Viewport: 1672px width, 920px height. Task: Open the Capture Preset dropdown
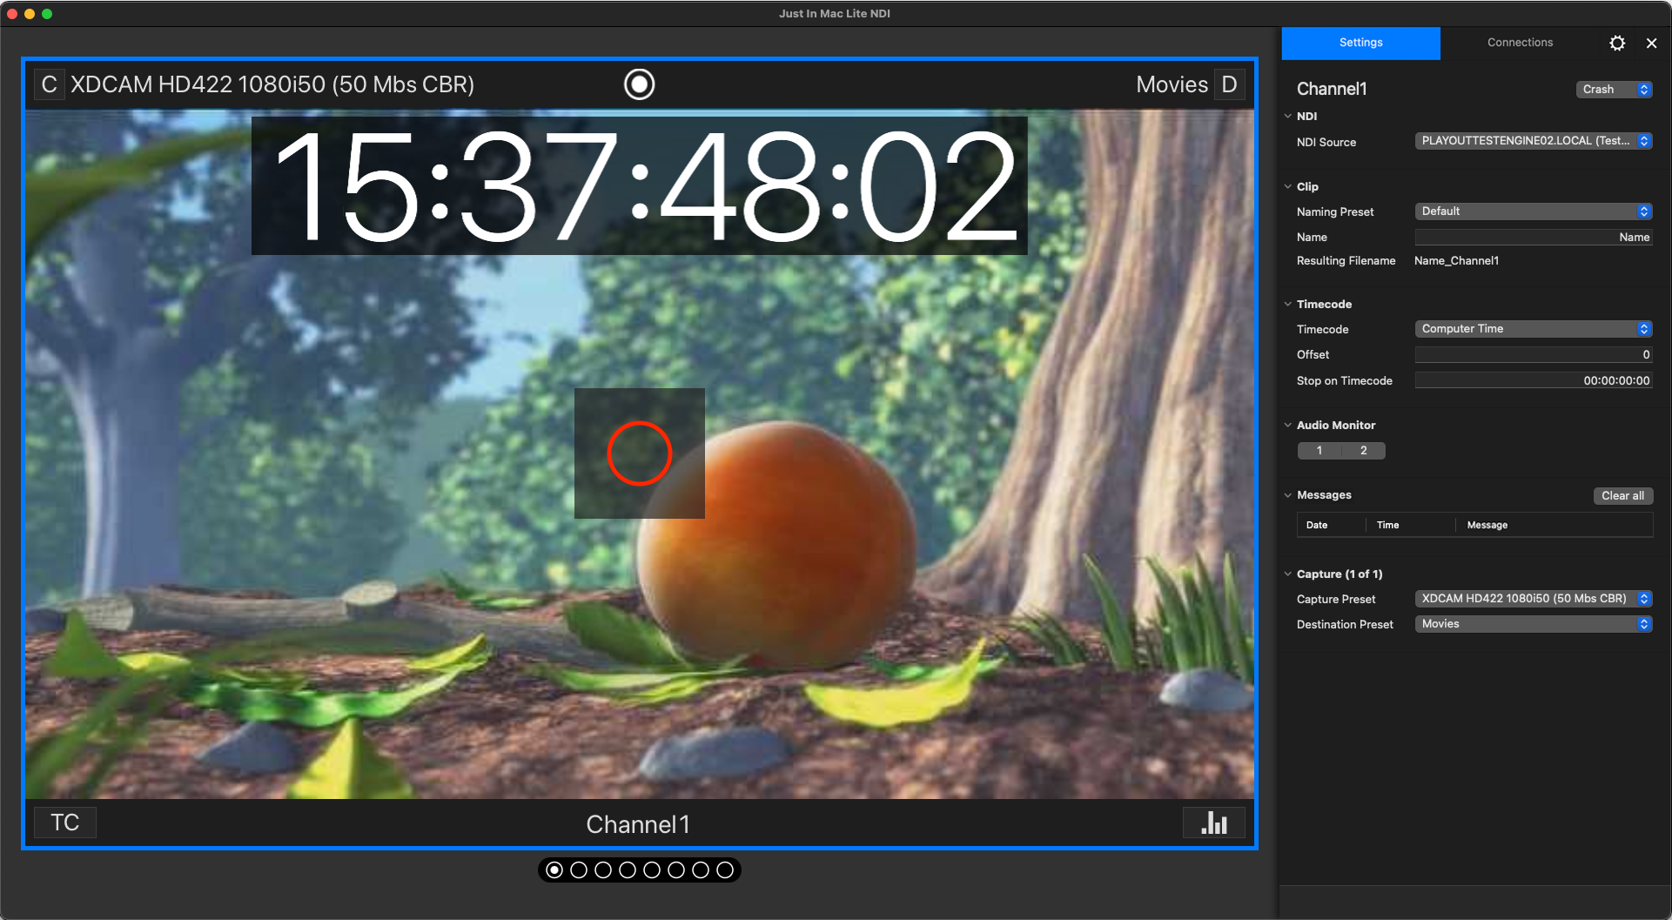pos(1533,599)
